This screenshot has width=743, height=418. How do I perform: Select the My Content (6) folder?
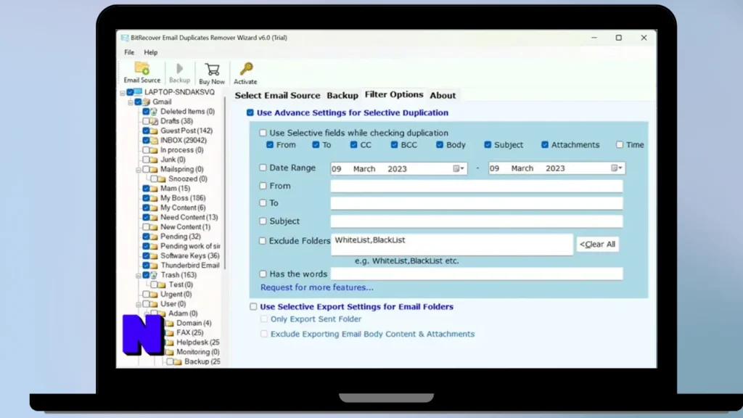click(x=183, y=208)
